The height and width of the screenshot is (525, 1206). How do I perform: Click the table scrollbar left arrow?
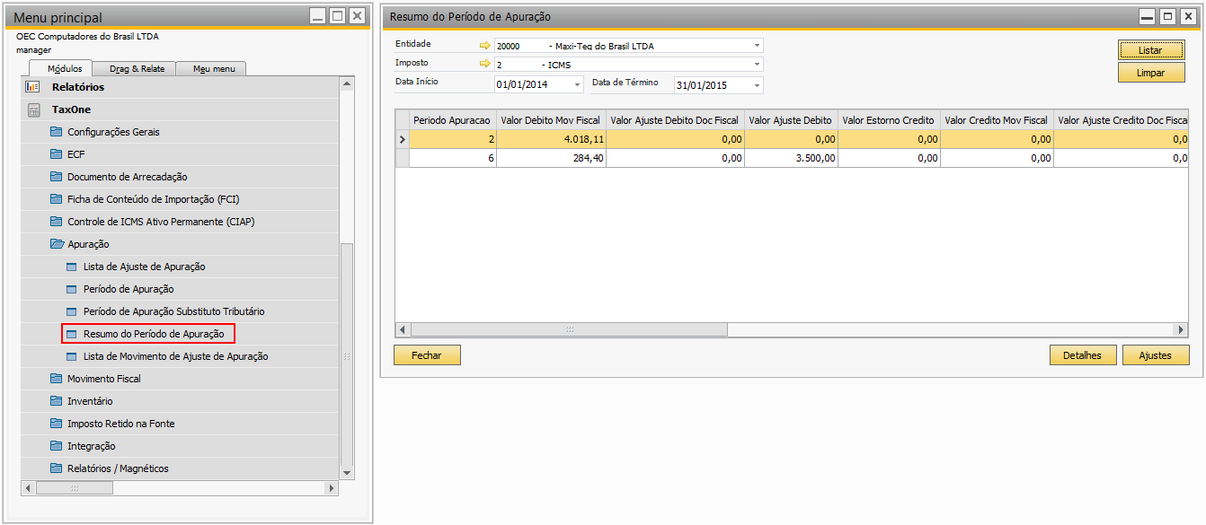pos(403,330)
